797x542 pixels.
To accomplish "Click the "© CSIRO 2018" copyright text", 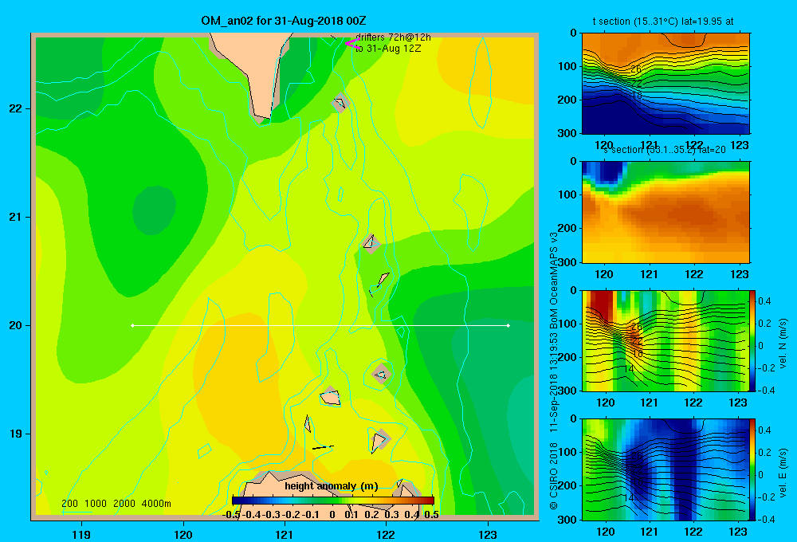I will 554,477.
